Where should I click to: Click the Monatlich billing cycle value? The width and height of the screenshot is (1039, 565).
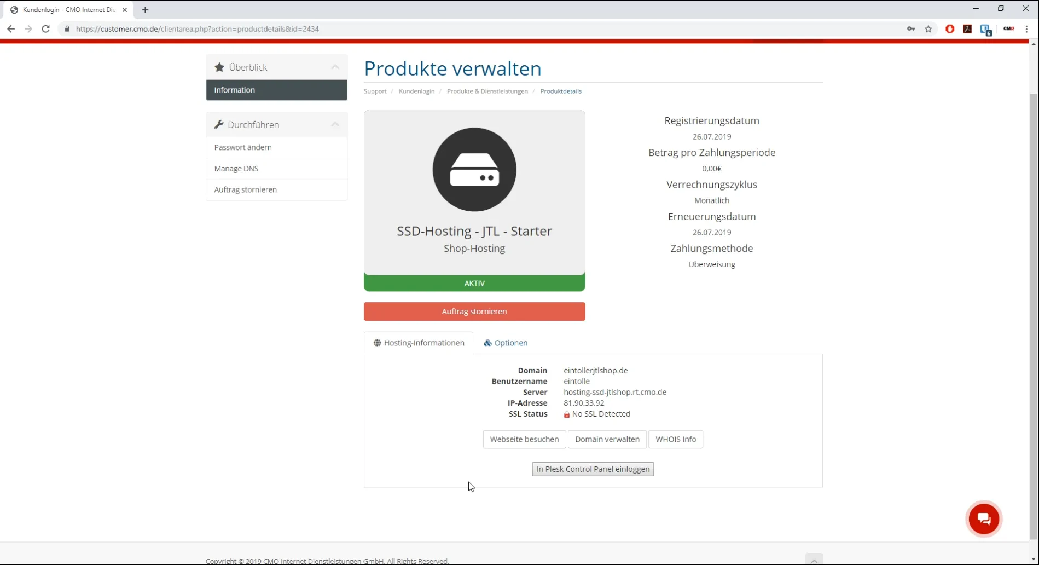point(711,200)
